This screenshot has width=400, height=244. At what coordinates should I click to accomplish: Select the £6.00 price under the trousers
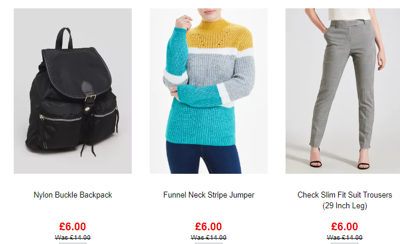click(345, 226)
